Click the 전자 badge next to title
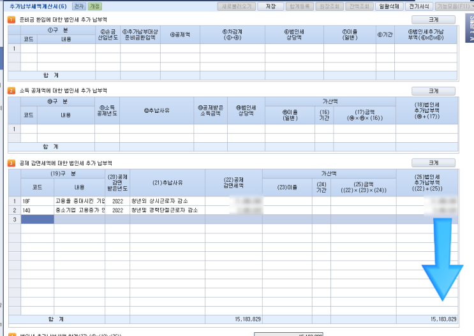The image size is (474, 336). [x=79, y=6]
